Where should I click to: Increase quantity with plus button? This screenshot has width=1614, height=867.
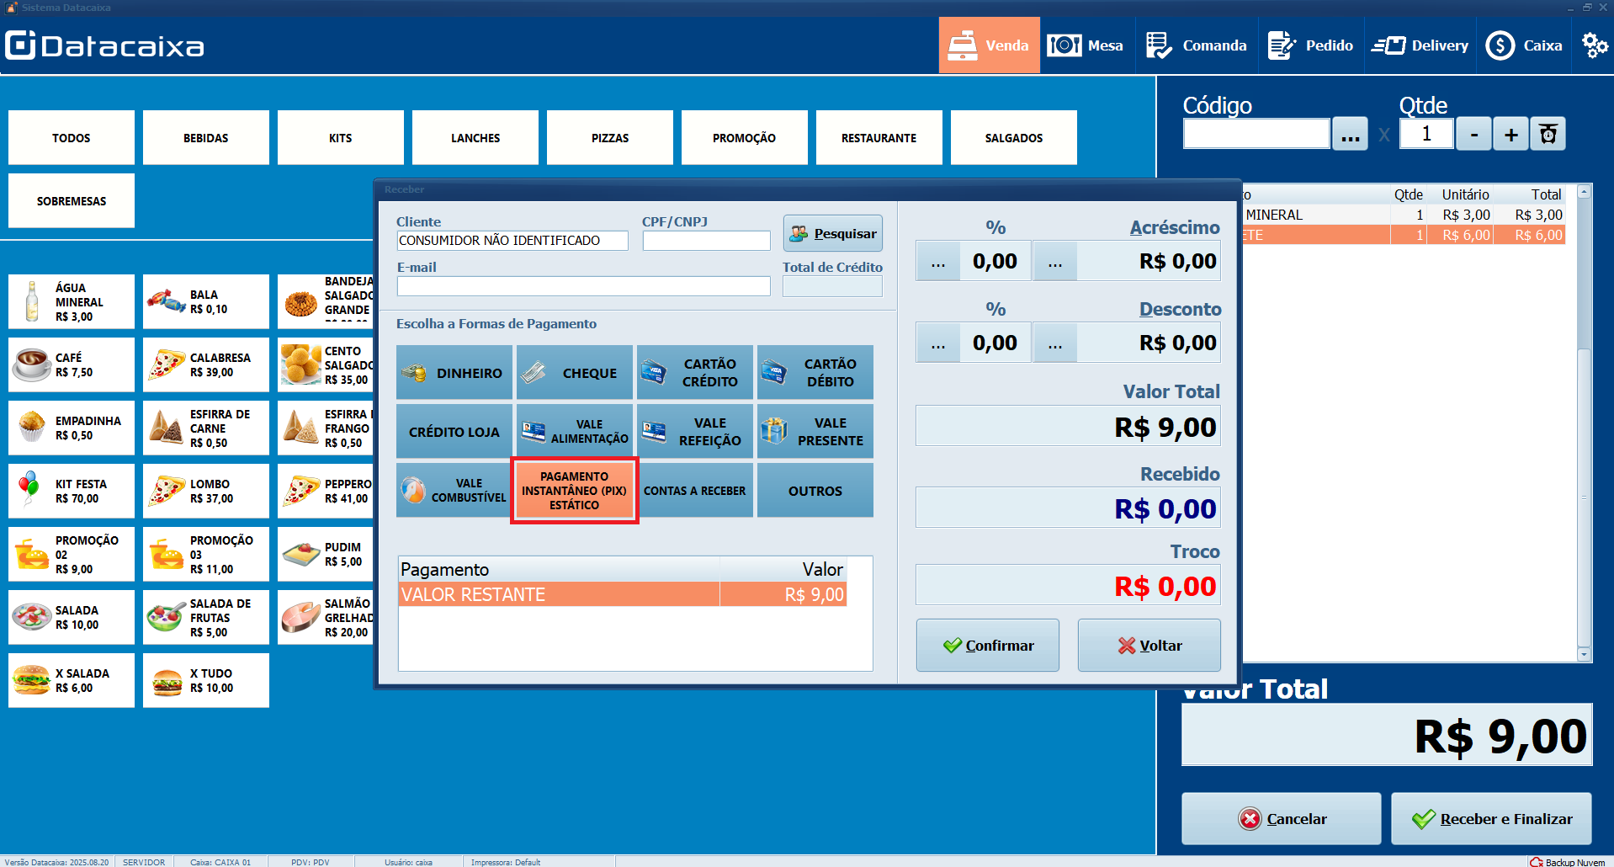(x=1510, y=135)
